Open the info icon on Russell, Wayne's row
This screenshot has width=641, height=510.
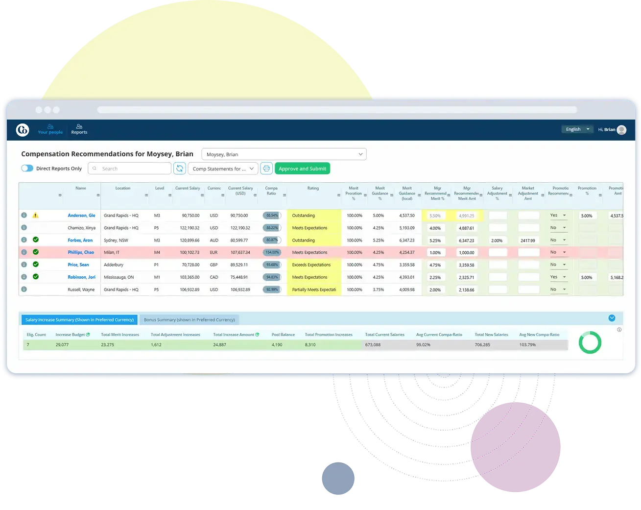(x=24, y=289)
